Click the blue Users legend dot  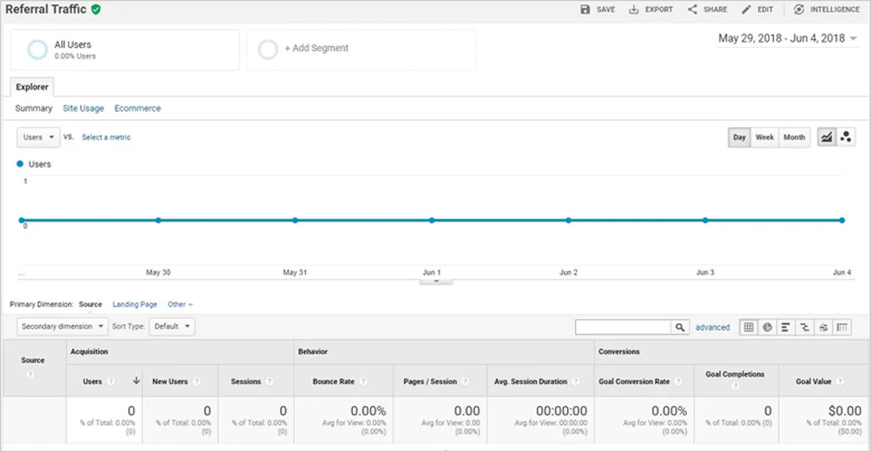pos(20,164)
